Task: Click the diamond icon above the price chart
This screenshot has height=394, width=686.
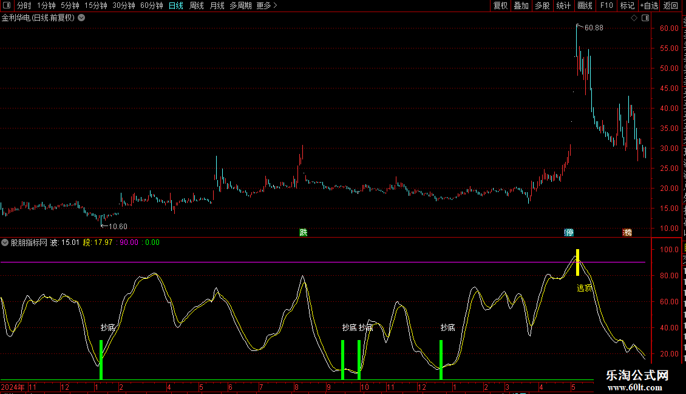Action: point(634,18)
